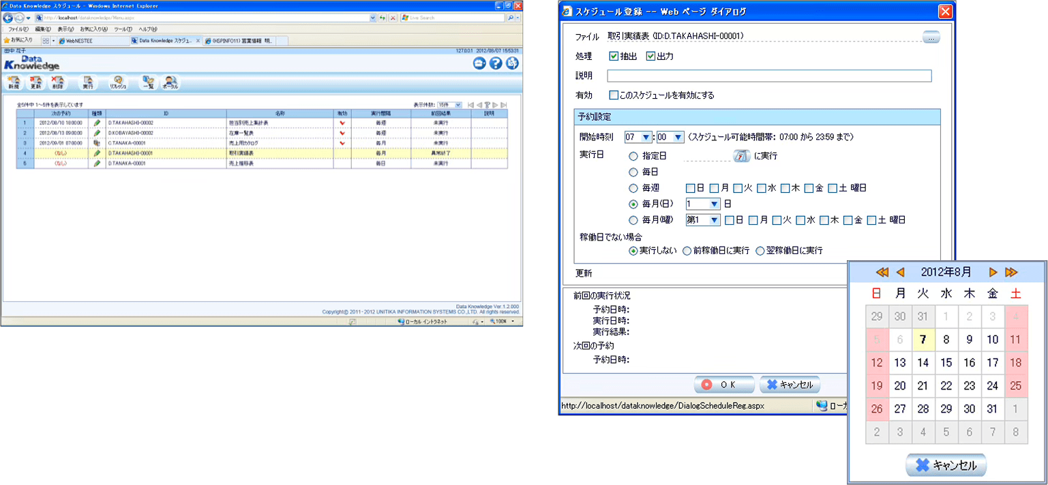Image resolution: width=1048 pixels, height=485 pixels.
Task: Click the 新規 (New) toolbar icon
Action: 14,82
